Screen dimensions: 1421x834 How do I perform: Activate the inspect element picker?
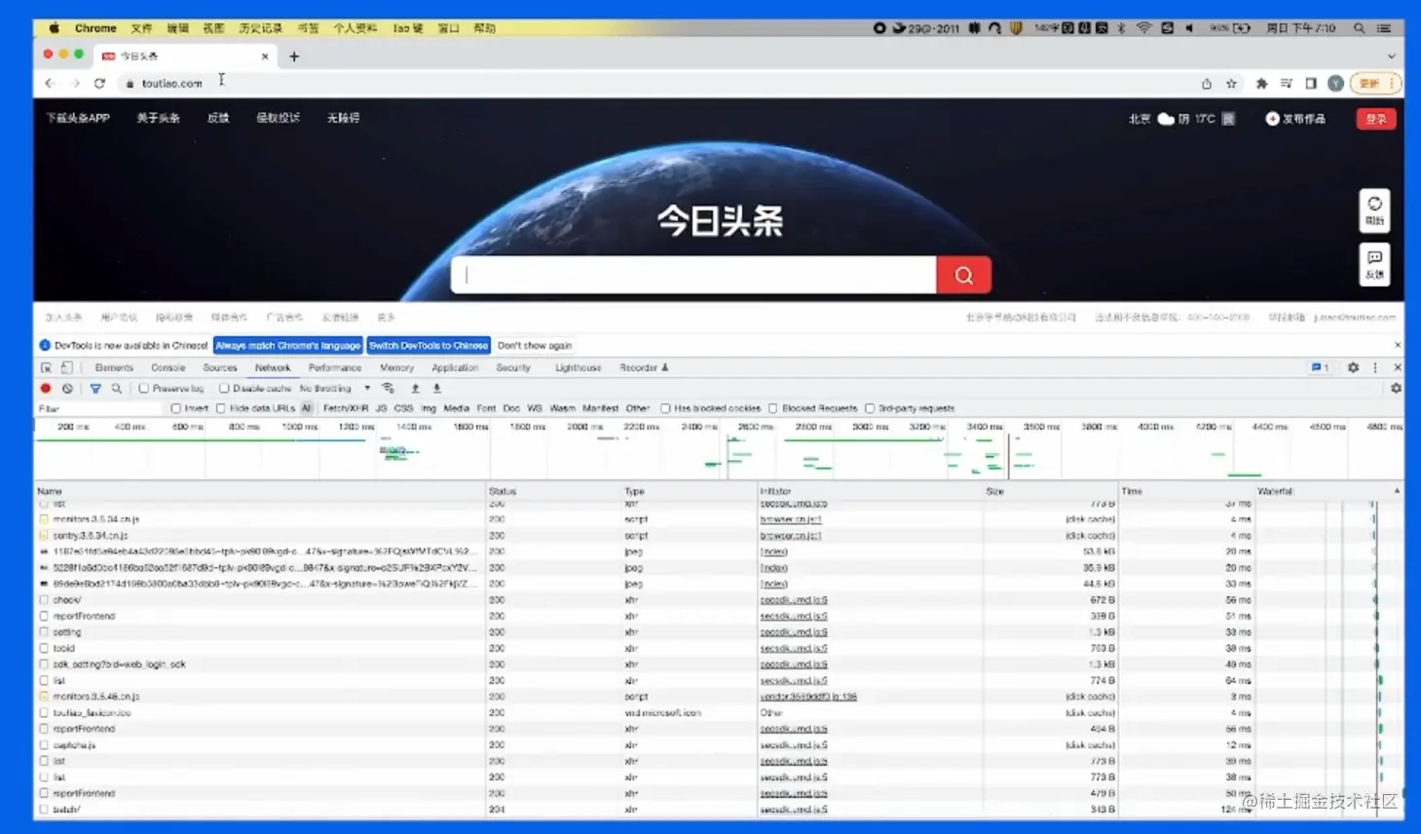pyautogui.click(x=46, y=368)
